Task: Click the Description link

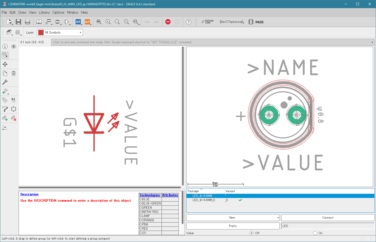Action: click(x=29, y=194)
